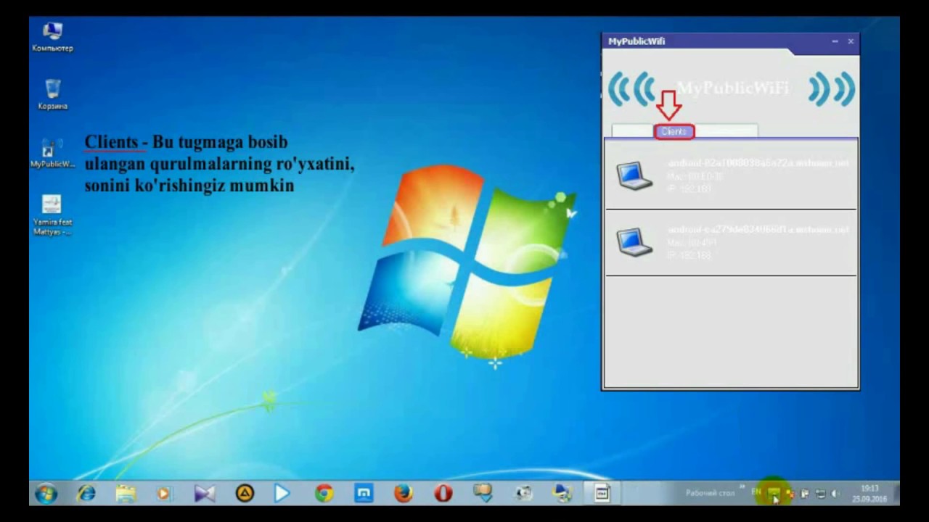Launch Maxthon browser from the taskbar
Screen dimensions: 929x522
click(364, 494)
